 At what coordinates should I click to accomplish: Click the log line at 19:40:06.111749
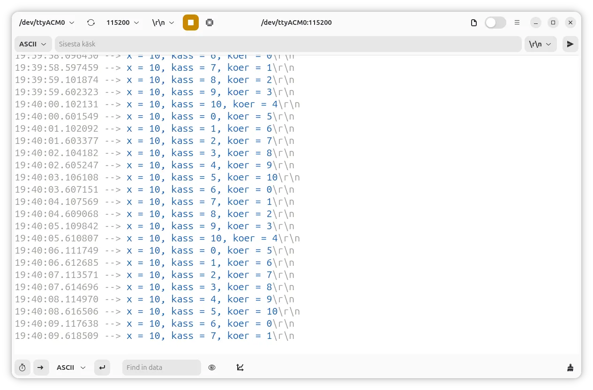[x=155, y=250]
